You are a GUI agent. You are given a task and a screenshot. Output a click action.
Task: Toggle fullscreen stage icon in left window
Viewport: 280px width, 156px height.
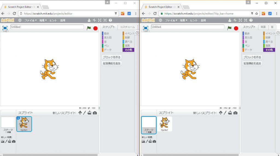[5, 28]
